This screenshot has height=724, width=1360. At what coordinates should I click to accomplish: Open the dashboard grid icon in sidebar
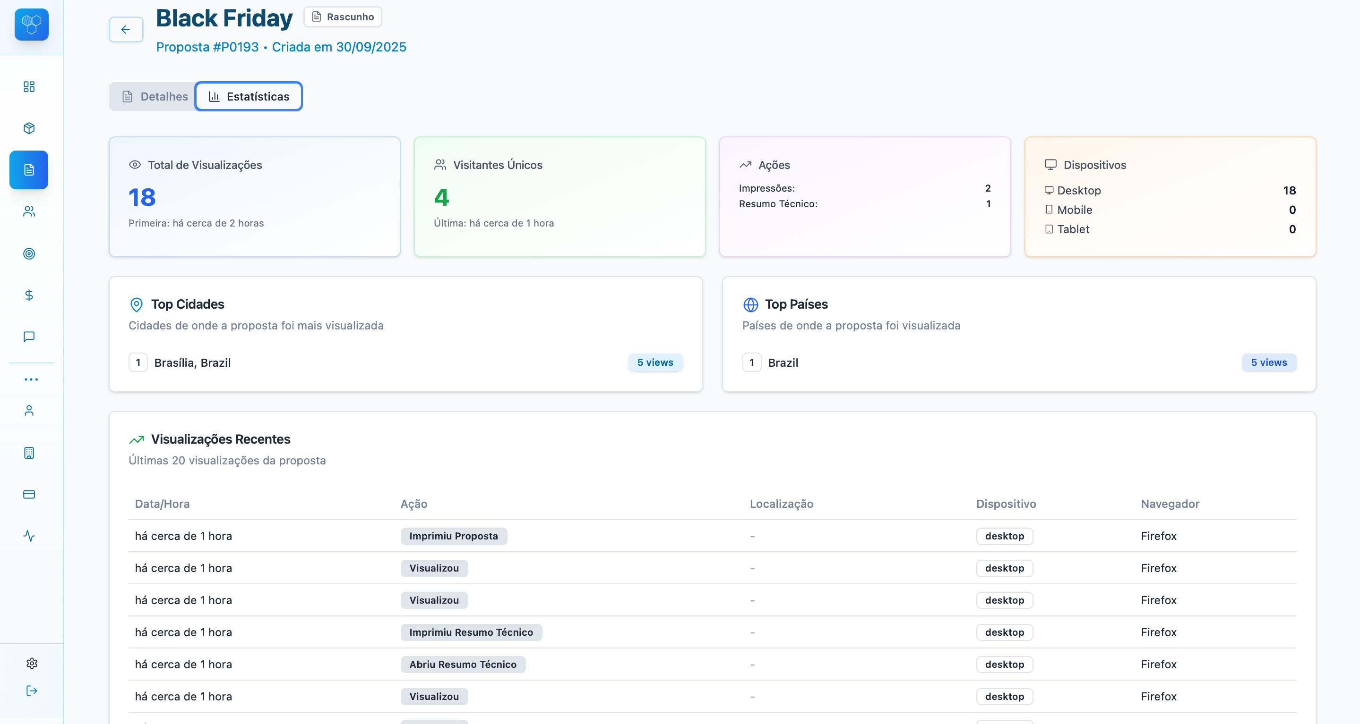[29, 86]
